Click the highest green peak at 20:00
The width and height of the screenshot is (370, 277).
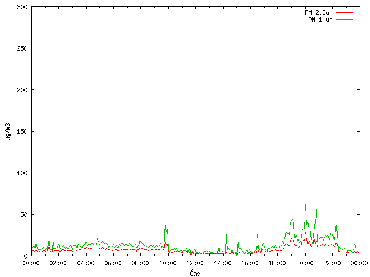[305, 205]
